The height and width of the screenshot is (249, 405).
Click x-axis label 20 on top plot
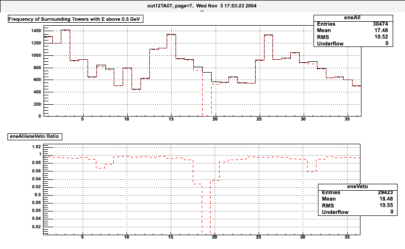[215, 119]
